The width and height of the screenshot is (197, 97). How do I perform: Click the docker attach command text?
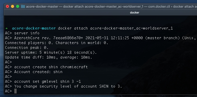point(115,28)
